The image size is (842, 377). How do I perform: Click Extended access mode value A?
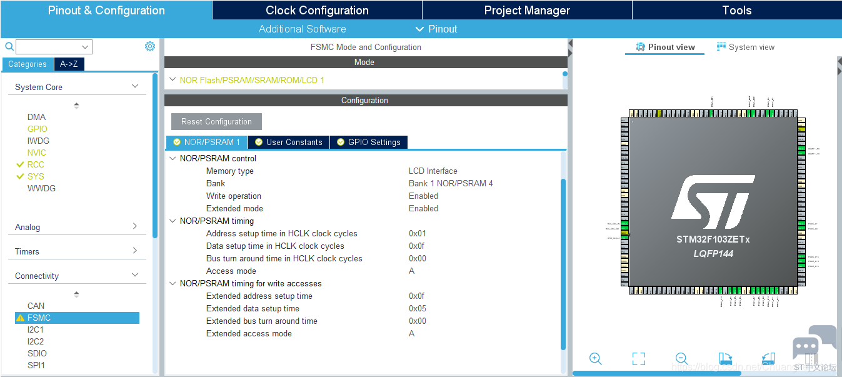click(x=412, y=333)
